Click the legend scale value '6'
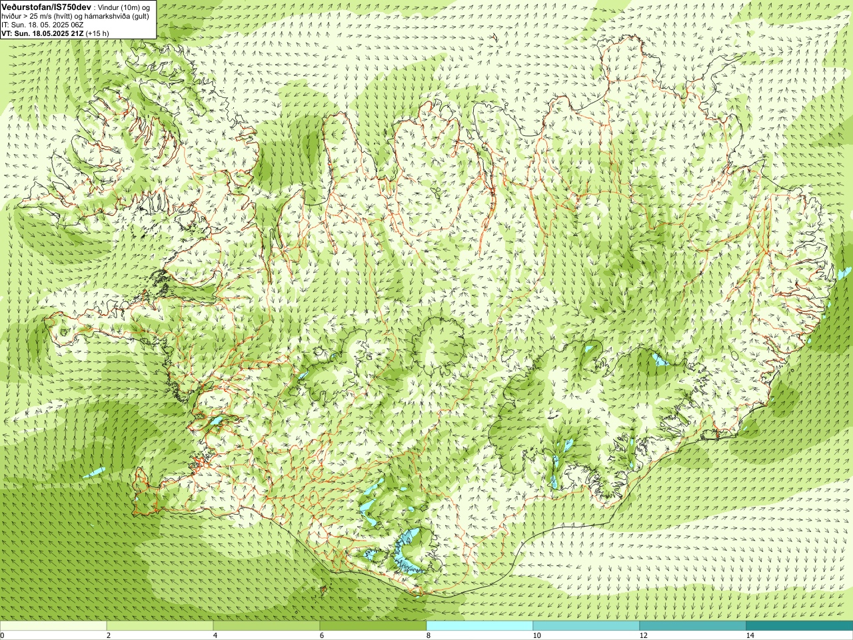This screenshot has height=640, width=853. click(322, 635)
